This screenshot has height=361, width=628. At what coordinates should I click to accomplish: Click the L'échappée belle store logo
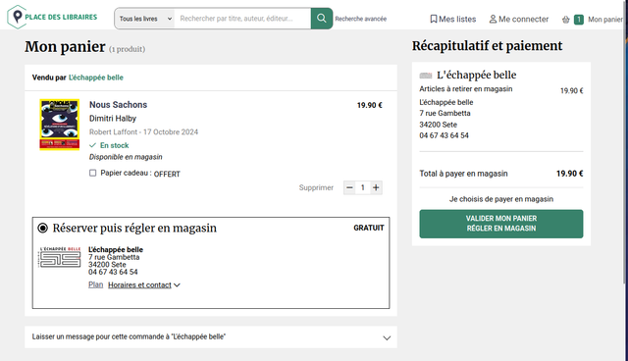tap(59, 257)
